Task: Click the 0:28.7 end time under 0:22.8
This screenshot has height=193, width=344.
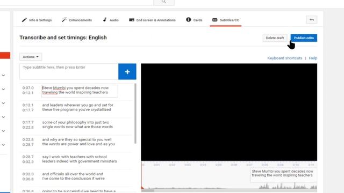Action: coord(28,145)
